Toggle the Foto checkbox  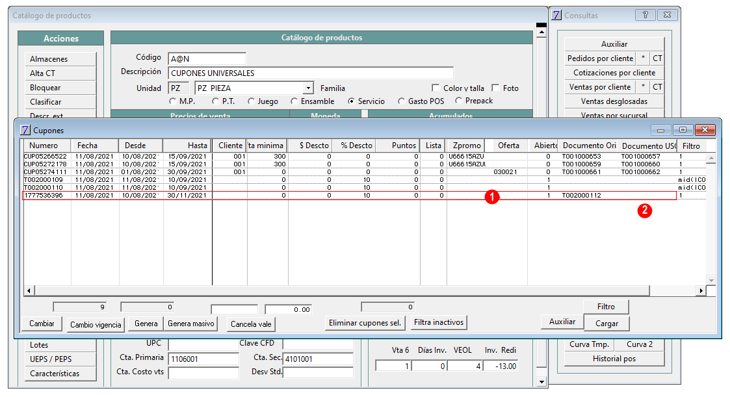(x=496, y=88)
